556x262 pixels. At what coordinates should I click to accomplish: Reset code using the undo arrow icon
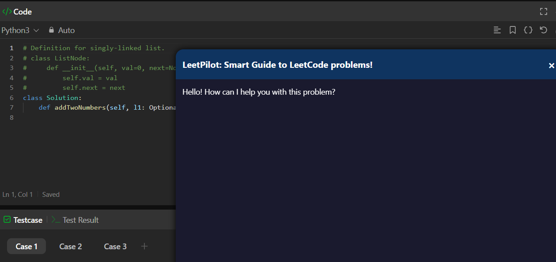(x=544, y=30)
